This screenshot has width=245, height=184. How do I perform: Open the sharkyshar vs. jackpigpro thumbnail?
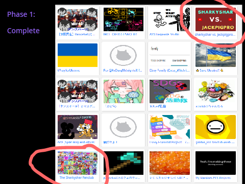215,19
